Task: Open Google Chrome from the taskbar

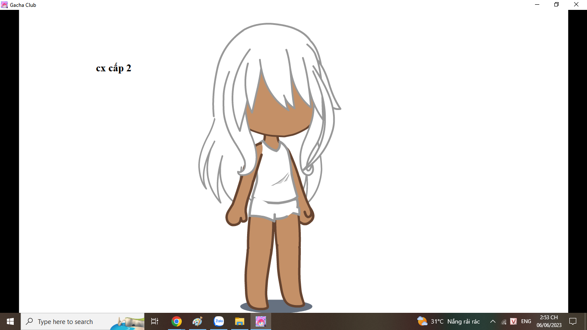Action: 176,321
